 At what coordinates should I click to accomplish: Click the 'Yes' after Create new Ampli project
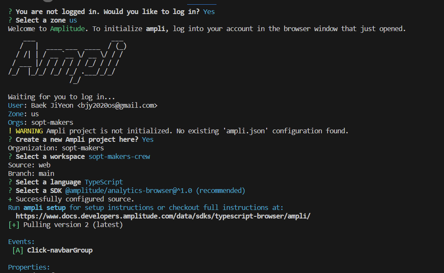[148, 139]
